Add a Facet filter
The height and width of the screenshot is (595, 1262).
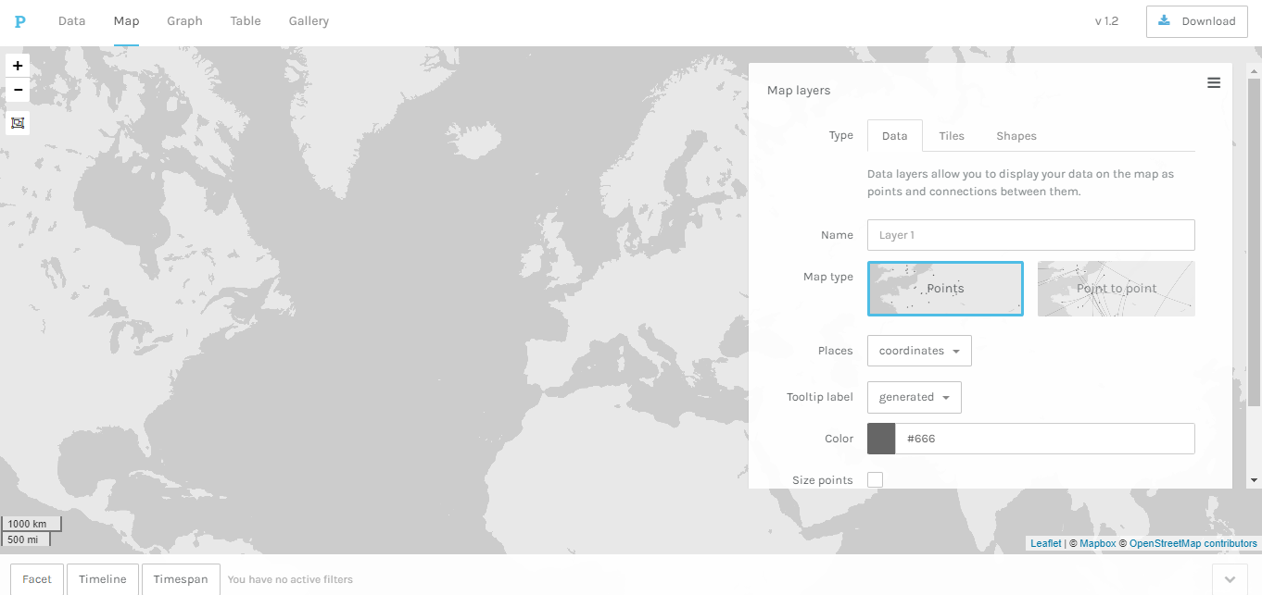pyautogui.click(x=37, y=579)
